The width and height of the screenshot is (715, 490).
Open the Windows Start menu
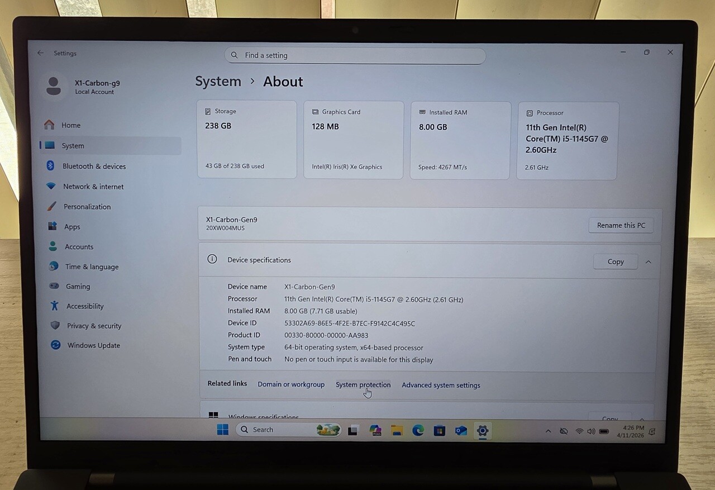point(222,430)
